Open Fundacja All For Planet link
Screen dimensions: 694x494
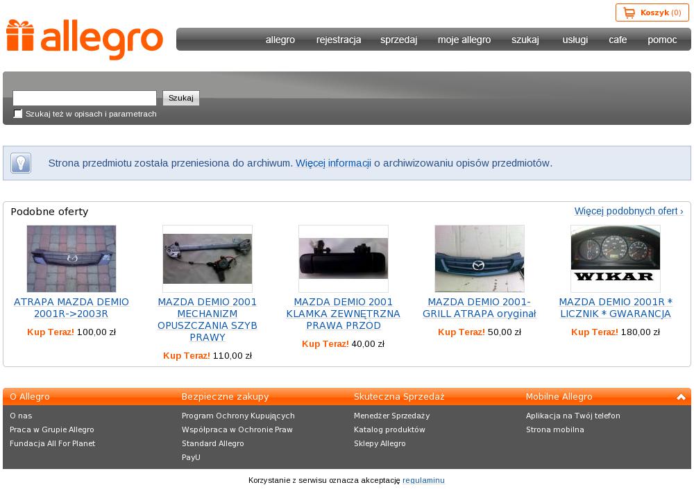pos(52,443)
